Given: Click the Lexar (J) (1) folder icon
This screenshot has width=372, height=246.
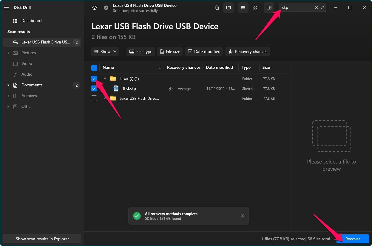Looking at the screenshot, I should tap(113, 79).
